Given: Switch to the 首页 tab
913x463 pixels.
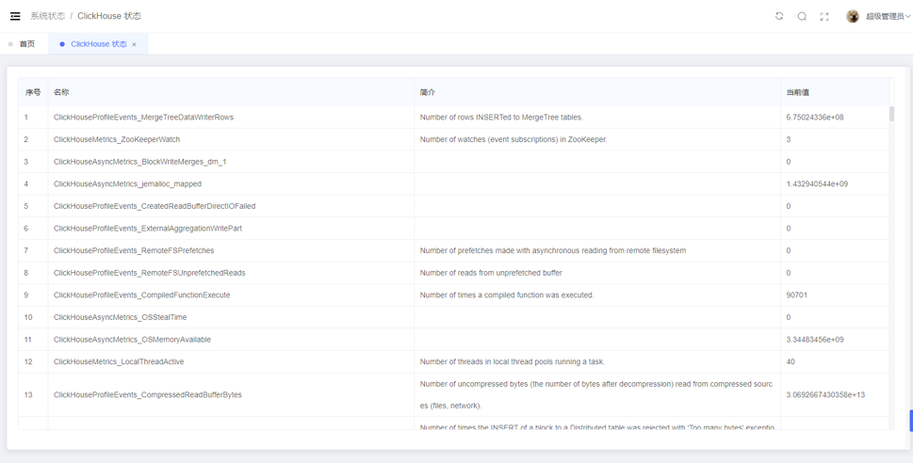Looking at the screenshot, I should [26, 43].
